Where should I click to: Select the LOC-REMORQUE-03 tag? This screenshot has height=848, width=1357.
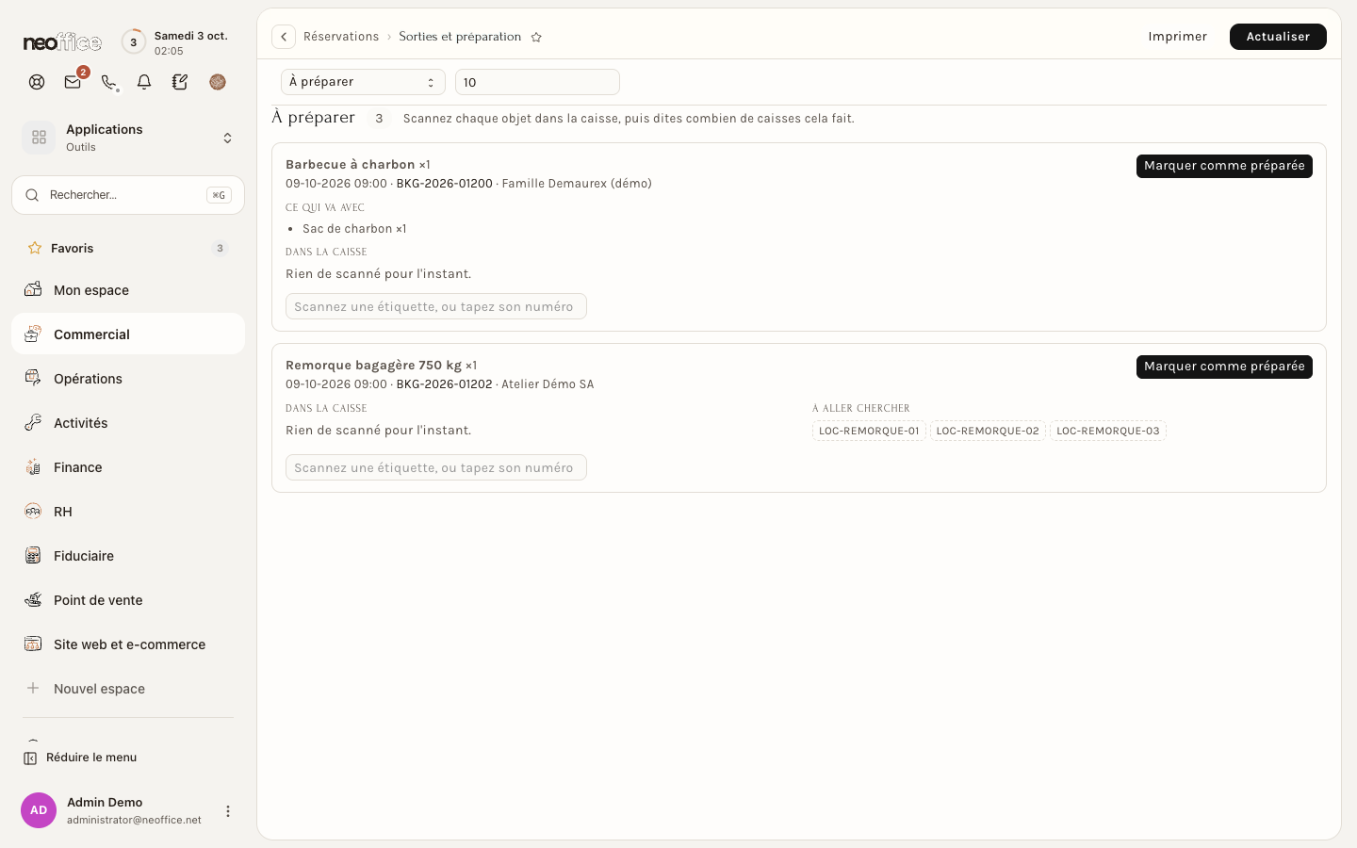coord(1108,431)
